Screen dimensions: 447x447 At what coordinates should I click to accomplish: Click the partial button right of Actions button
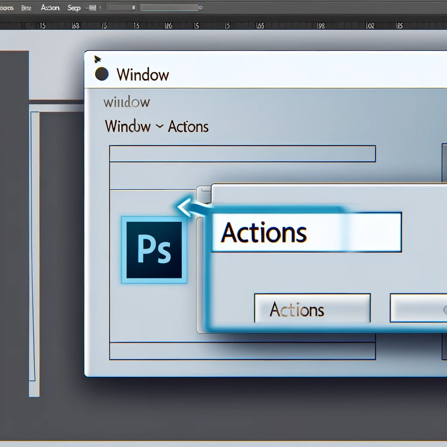tap(418, 308)
